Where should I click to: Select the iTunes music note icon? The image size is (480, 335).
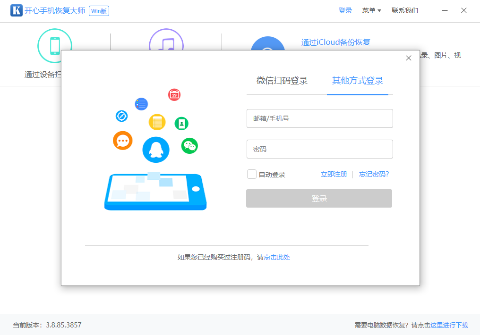click(166, 40)
